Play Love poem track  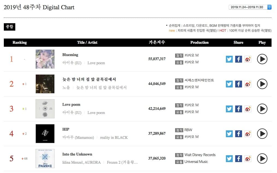pyautogui.click(x=262, y=109)
